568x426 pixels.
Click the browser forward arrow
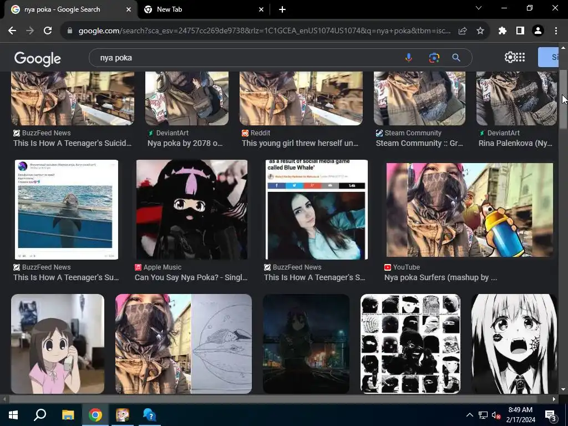point(30,31)
